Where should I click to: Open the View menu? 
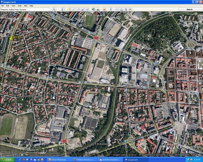(13, 6)
